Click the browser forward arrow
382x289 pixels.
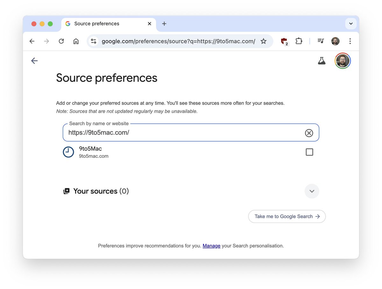click(x=46, y=41)
